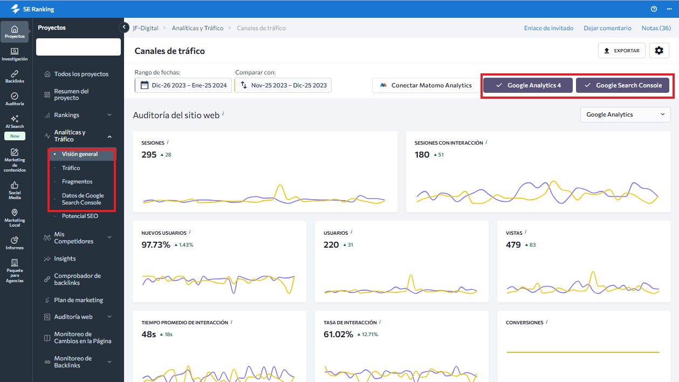Click the info icon beside Sesiones con interacción
Screen dimensions: 679x382
pos(486,142)
